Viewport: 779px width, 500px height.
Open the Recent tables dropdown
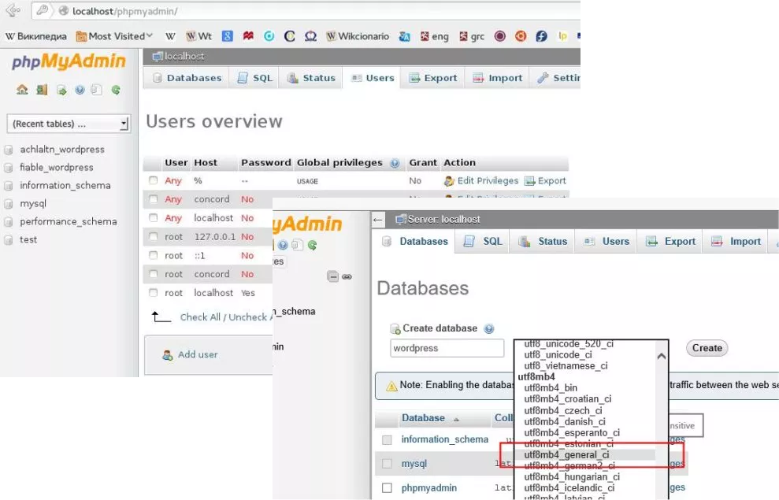pos(69,124)
